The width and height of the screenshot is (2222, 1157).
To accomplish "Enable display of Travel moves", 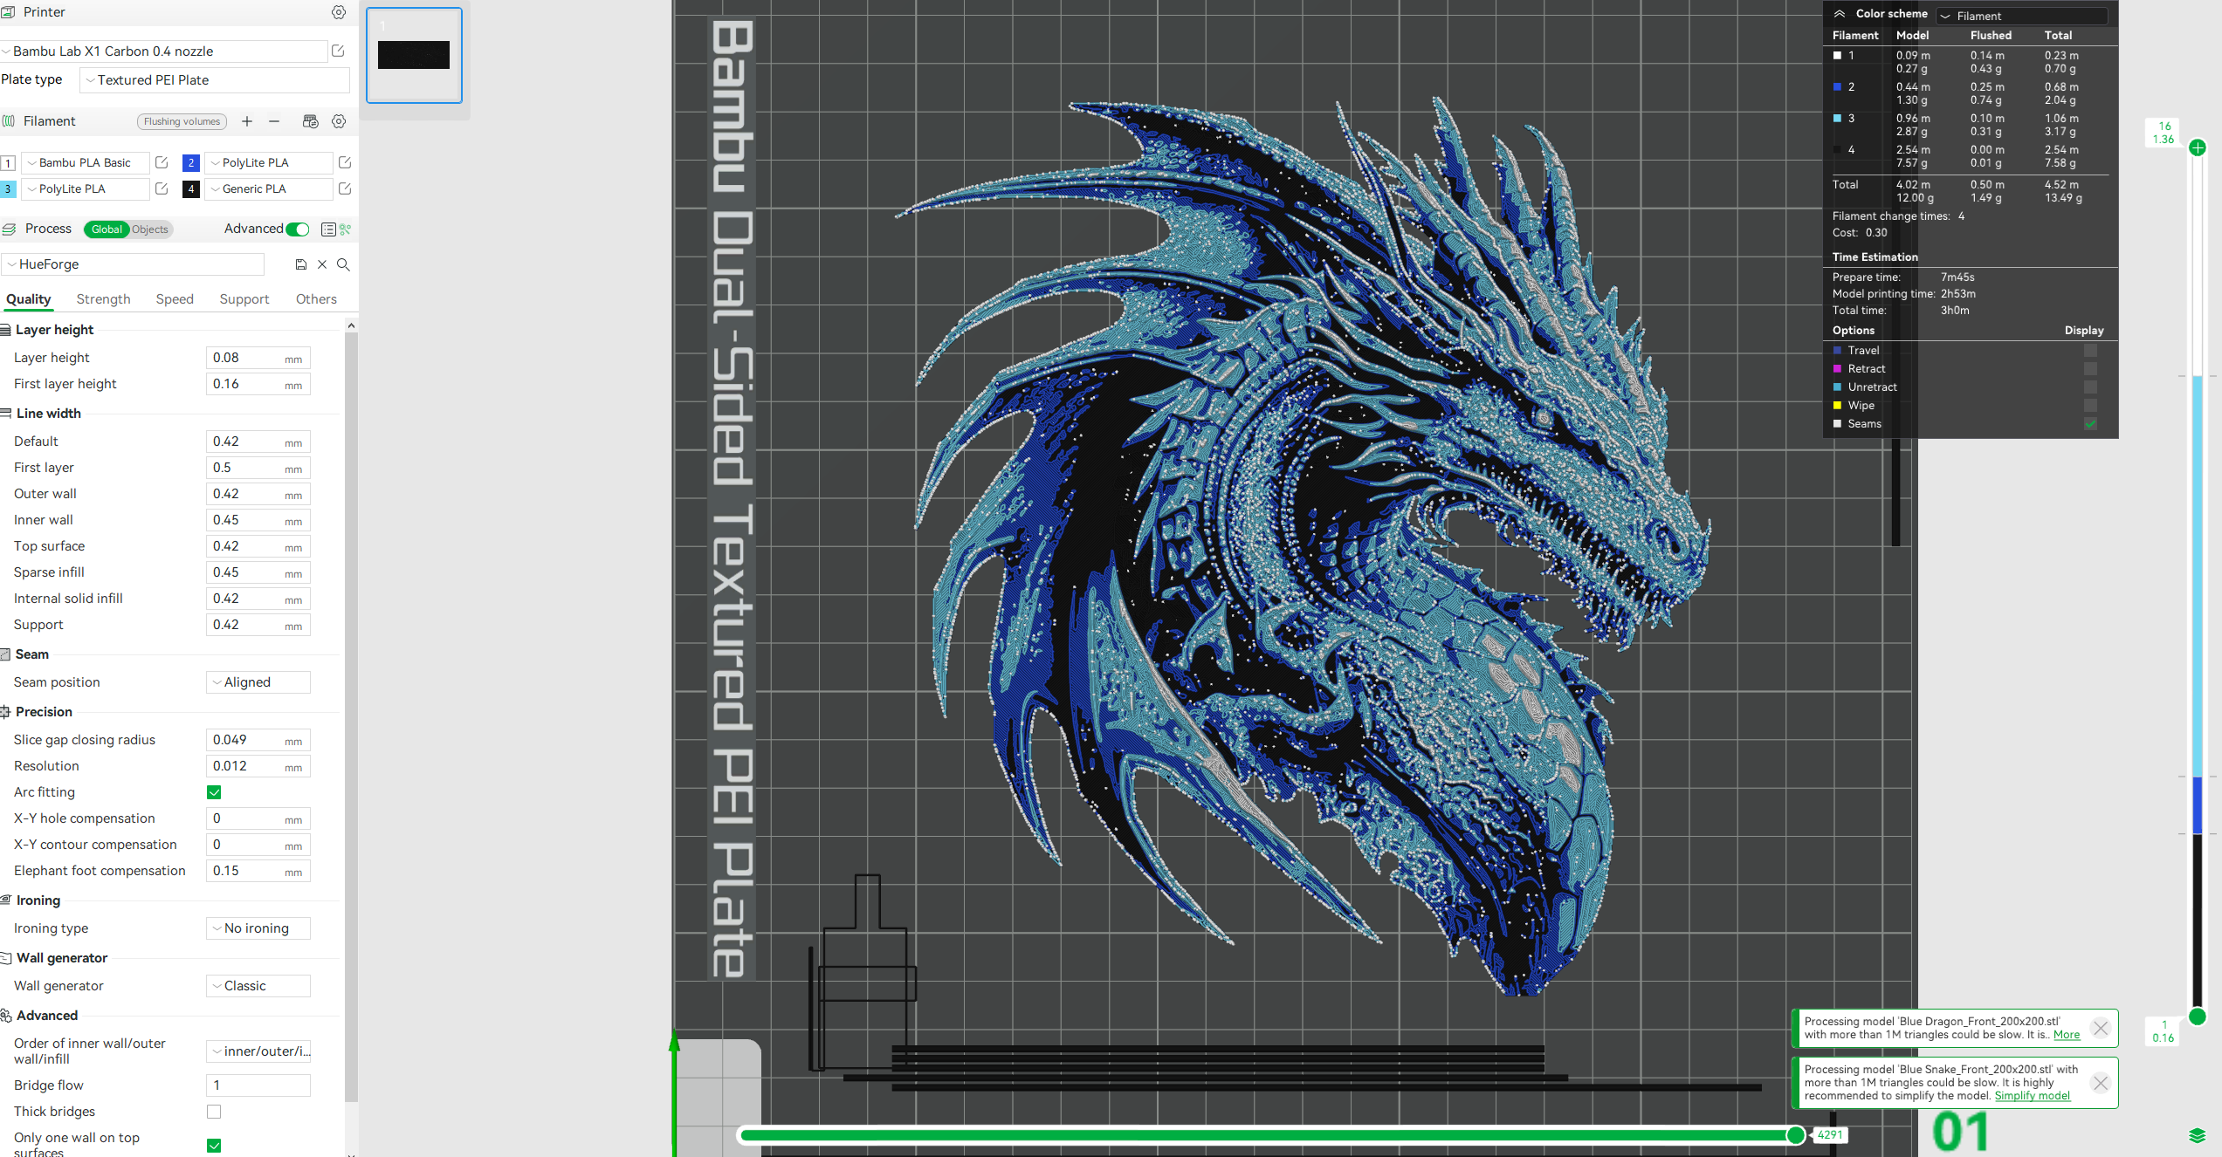I will (x=2090, y=350).
